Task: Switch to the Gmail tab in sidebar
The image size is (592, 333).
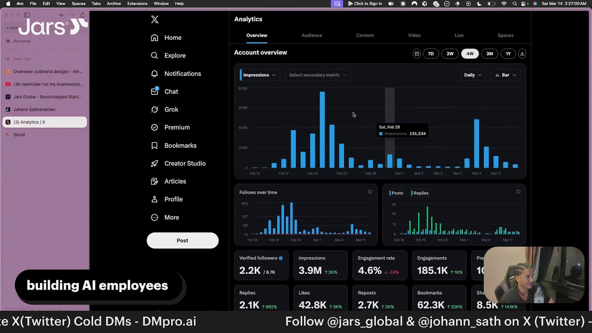Action: tap(44, 135)
